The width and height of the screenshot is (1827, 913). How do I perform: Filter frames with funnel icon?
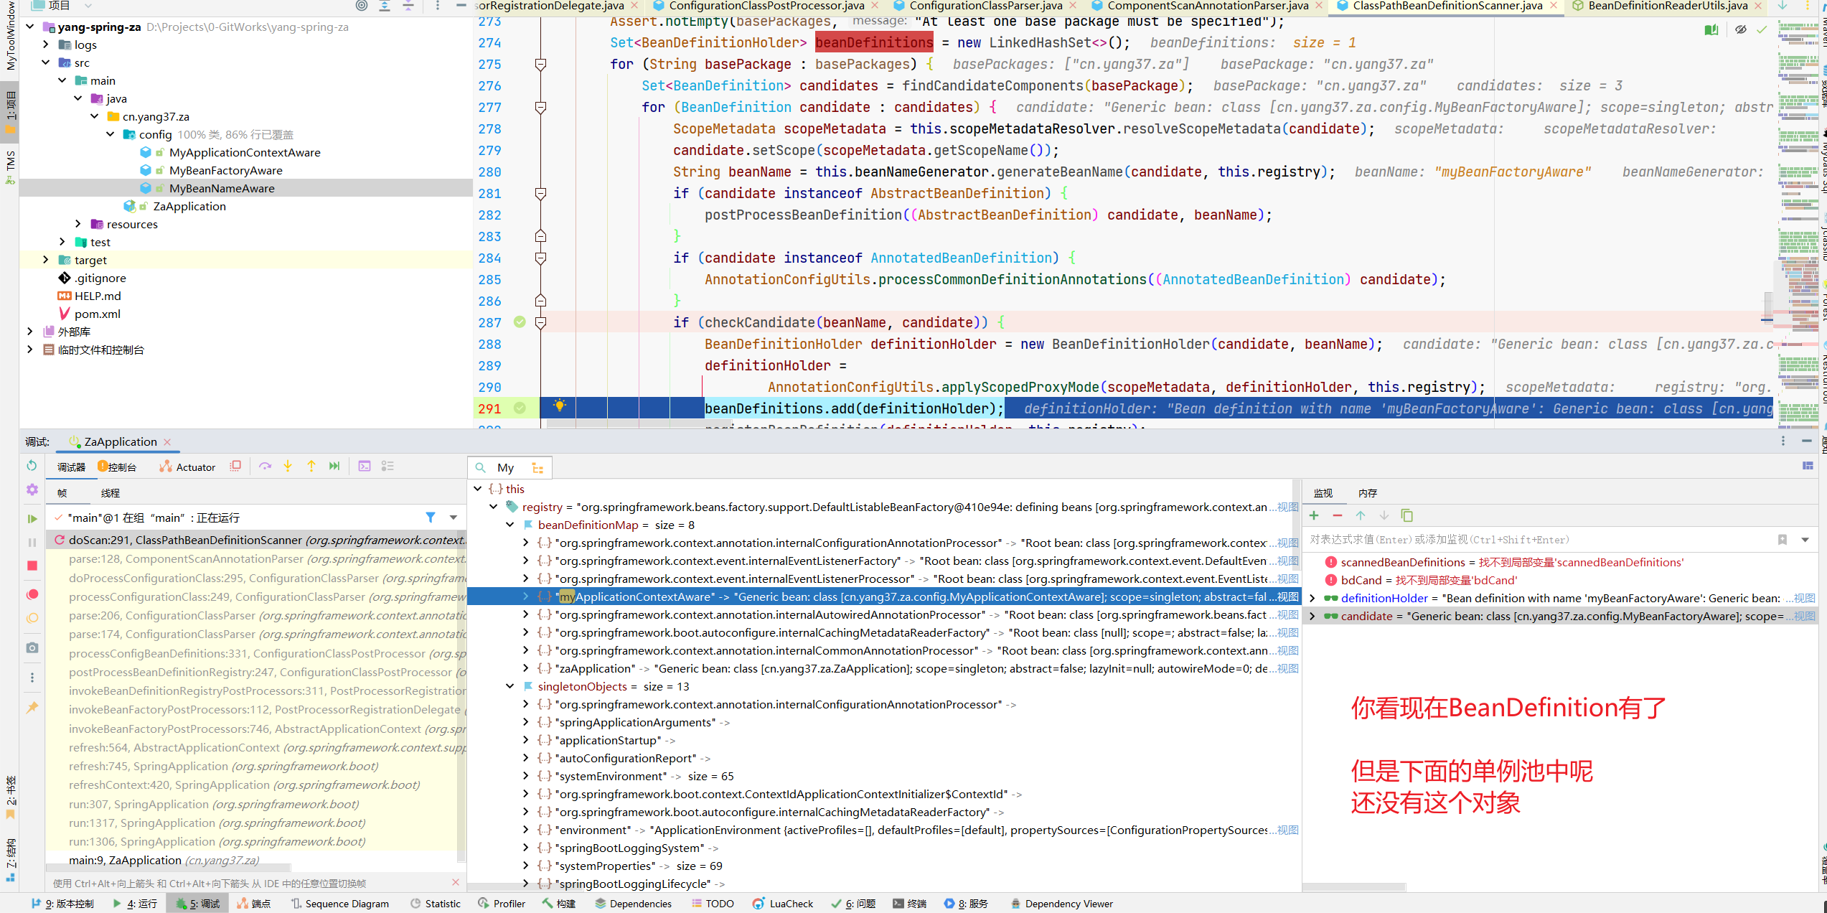tap(431, 518)
